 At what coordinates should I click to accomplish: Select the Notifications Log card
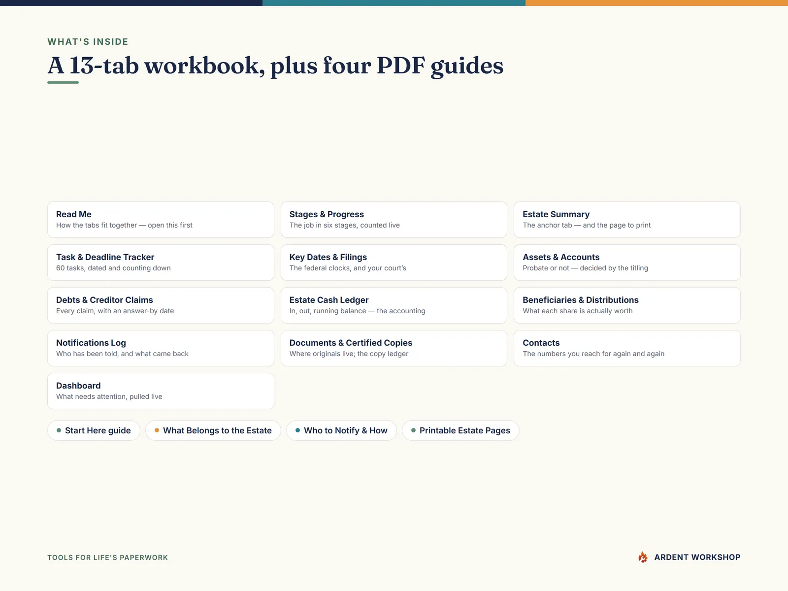(x=161, y=348)
